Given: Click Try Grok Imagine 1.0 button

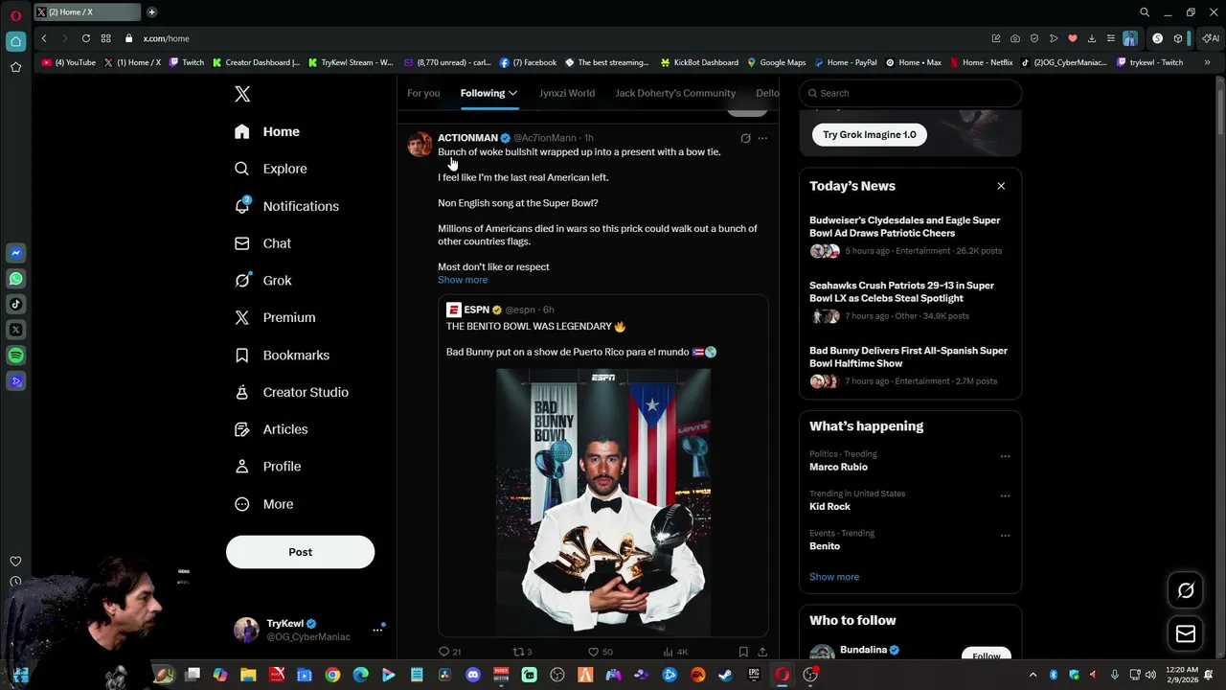Looking at the screenshot, I should (x=870, y=134).
